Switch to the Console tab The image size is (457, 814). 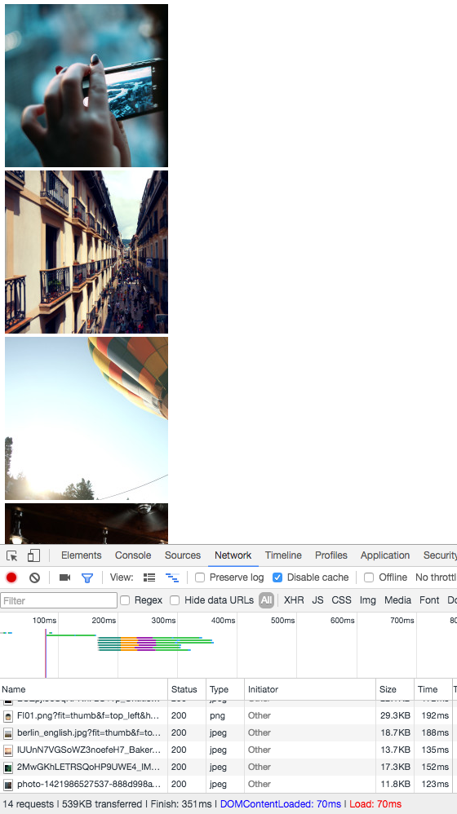133,555
